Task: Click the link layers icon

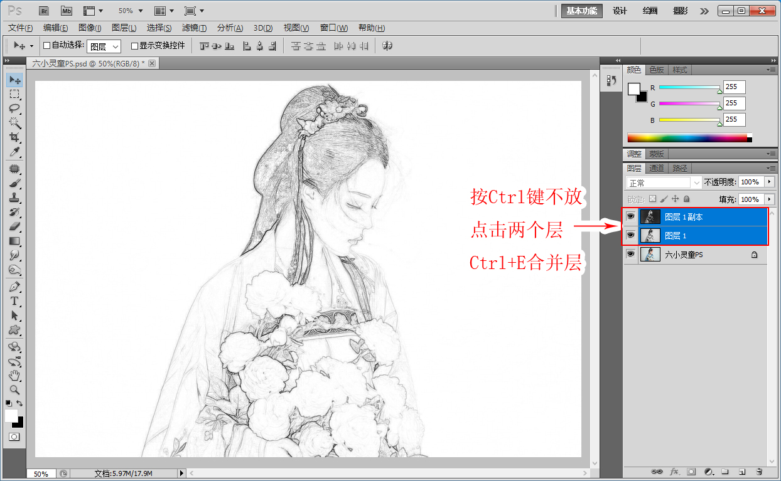Action: tap(657, 471)
